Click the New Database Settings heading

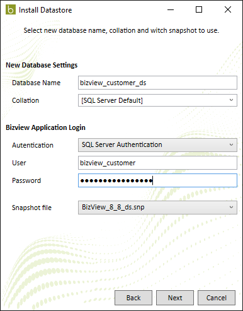point(42,65)
